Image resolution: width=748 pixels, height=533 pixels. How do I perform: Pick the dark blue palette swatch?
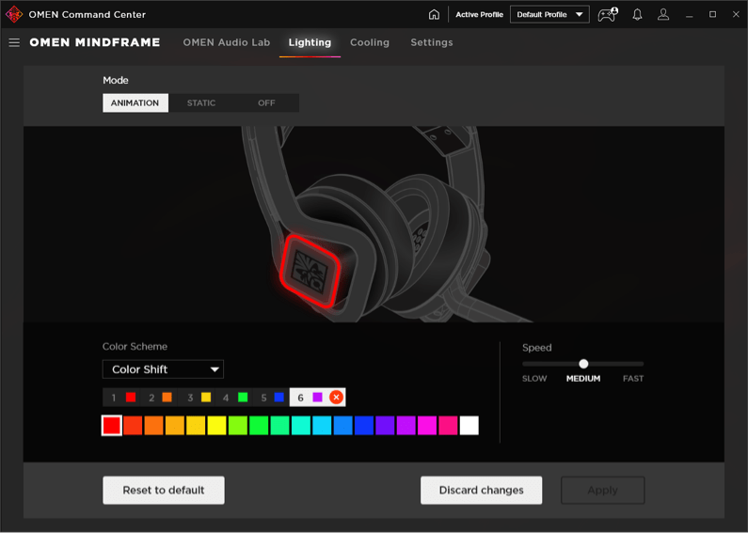(364, 425)
